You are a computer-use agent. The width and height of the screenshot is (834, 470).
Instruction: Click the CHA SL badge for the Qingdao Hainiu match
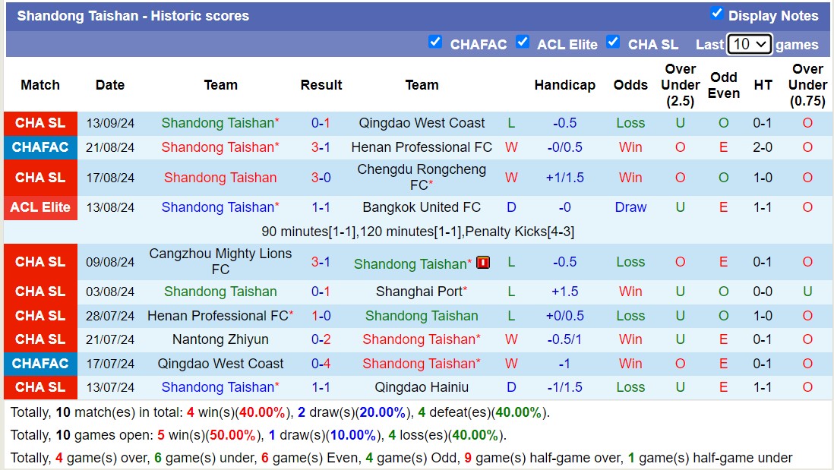(x=39, y=387)
